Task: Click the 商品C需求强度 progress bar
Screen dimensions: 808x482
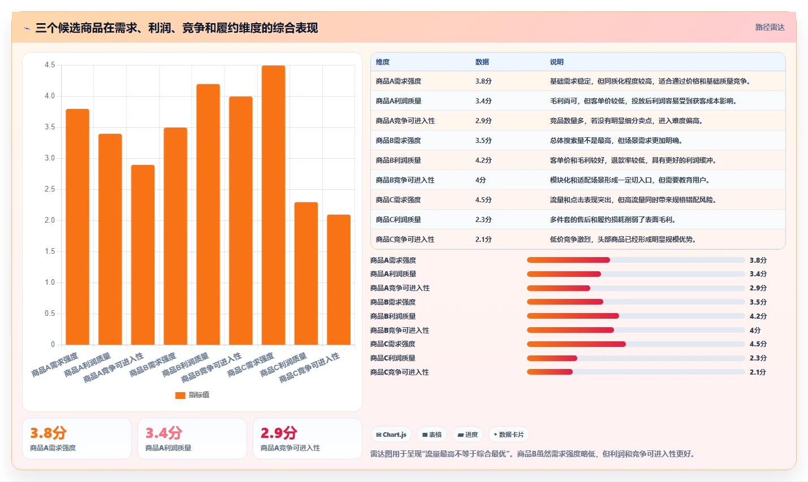Action: (636, 344)
